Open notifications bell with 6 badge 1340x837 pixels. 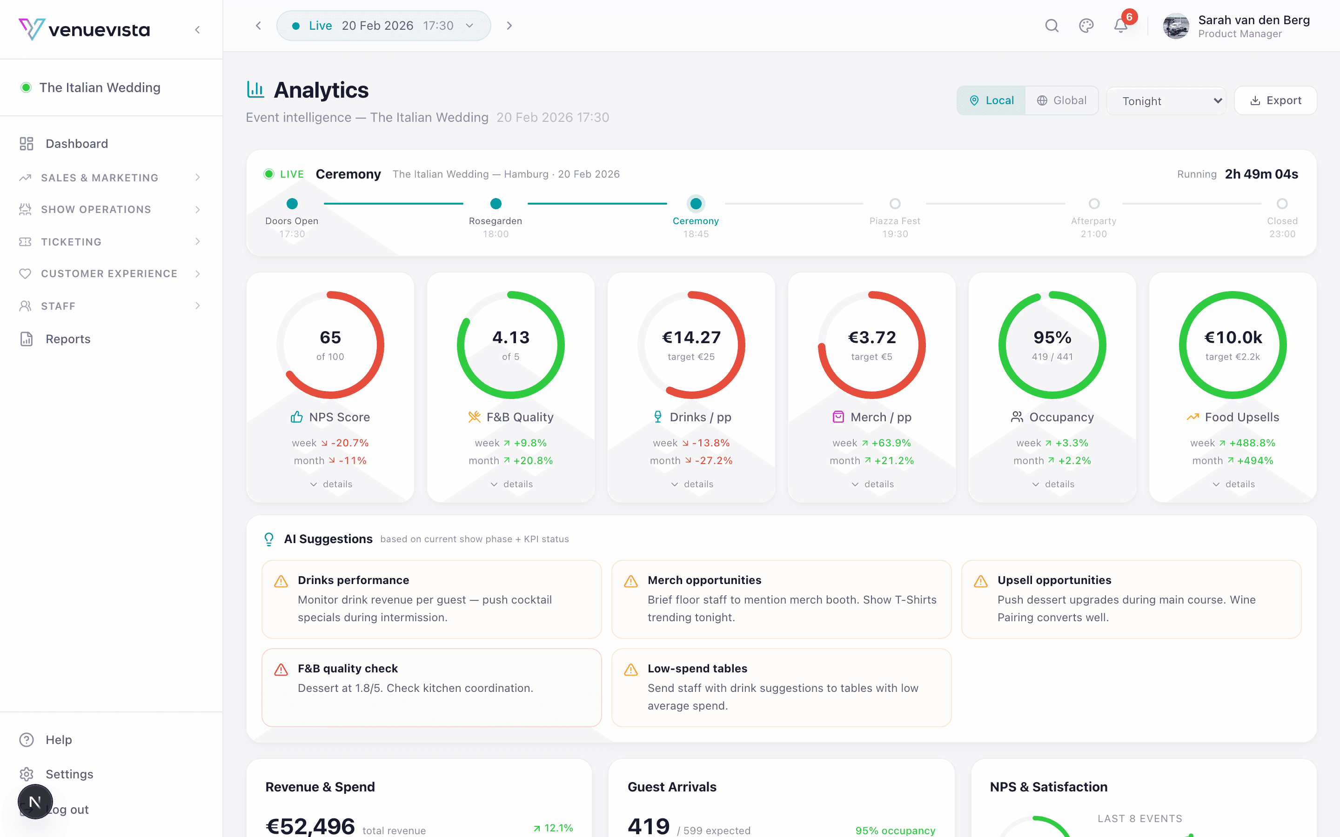(1121, 26)
